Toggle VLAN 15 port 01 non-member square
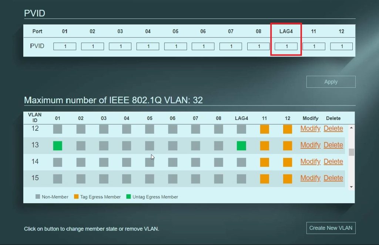The width and height of the screenshot is (379, 245). click(57, 179)
